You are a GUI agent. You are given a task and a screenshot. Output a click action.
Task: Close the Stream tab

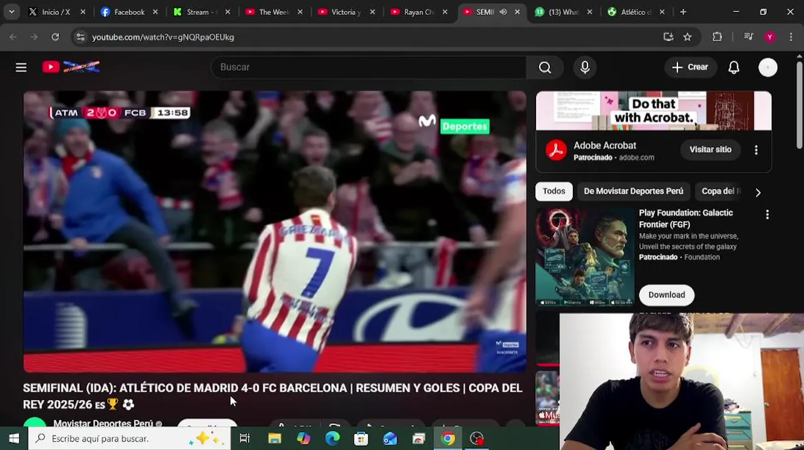coord(227,12)
